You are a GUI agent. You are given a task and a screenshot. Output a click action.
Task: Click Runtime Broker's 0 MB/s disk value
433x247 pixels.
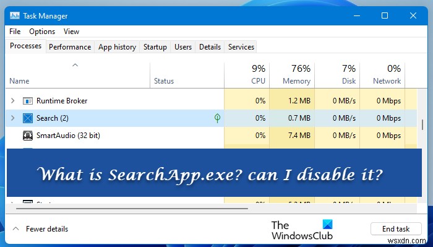[x=344, y=101]
